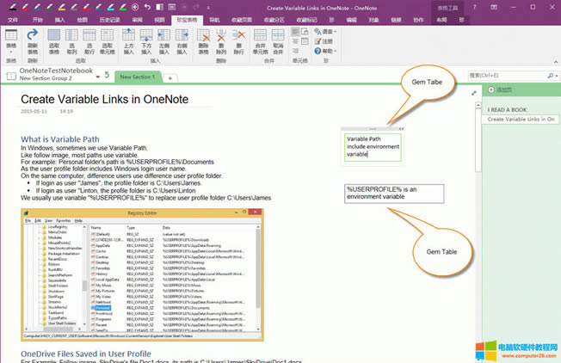The image size is (561, 363).
Task: Select the New Section 1 tab
Action: point(138,77)
